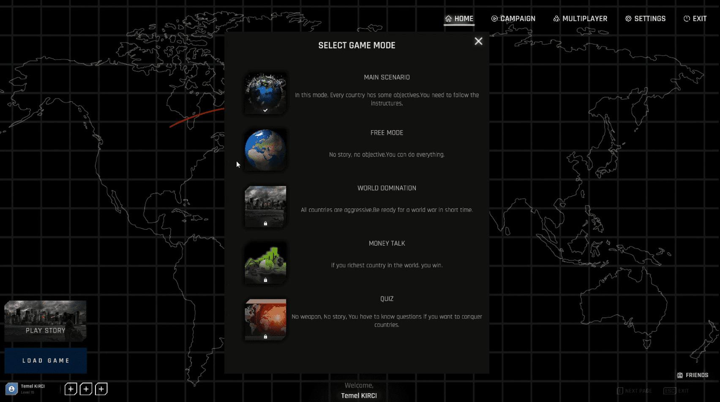Viewport: 720px width, 402px height.
Task: Click the Exit option in top bar
Action: pos(695,19)
